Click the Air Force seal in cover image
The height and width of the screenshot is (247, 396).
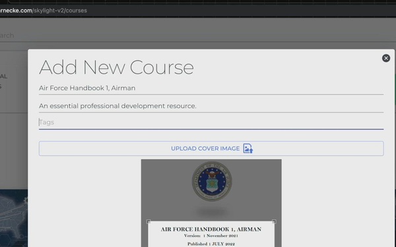pyautogui.click(x=212, y=181)
